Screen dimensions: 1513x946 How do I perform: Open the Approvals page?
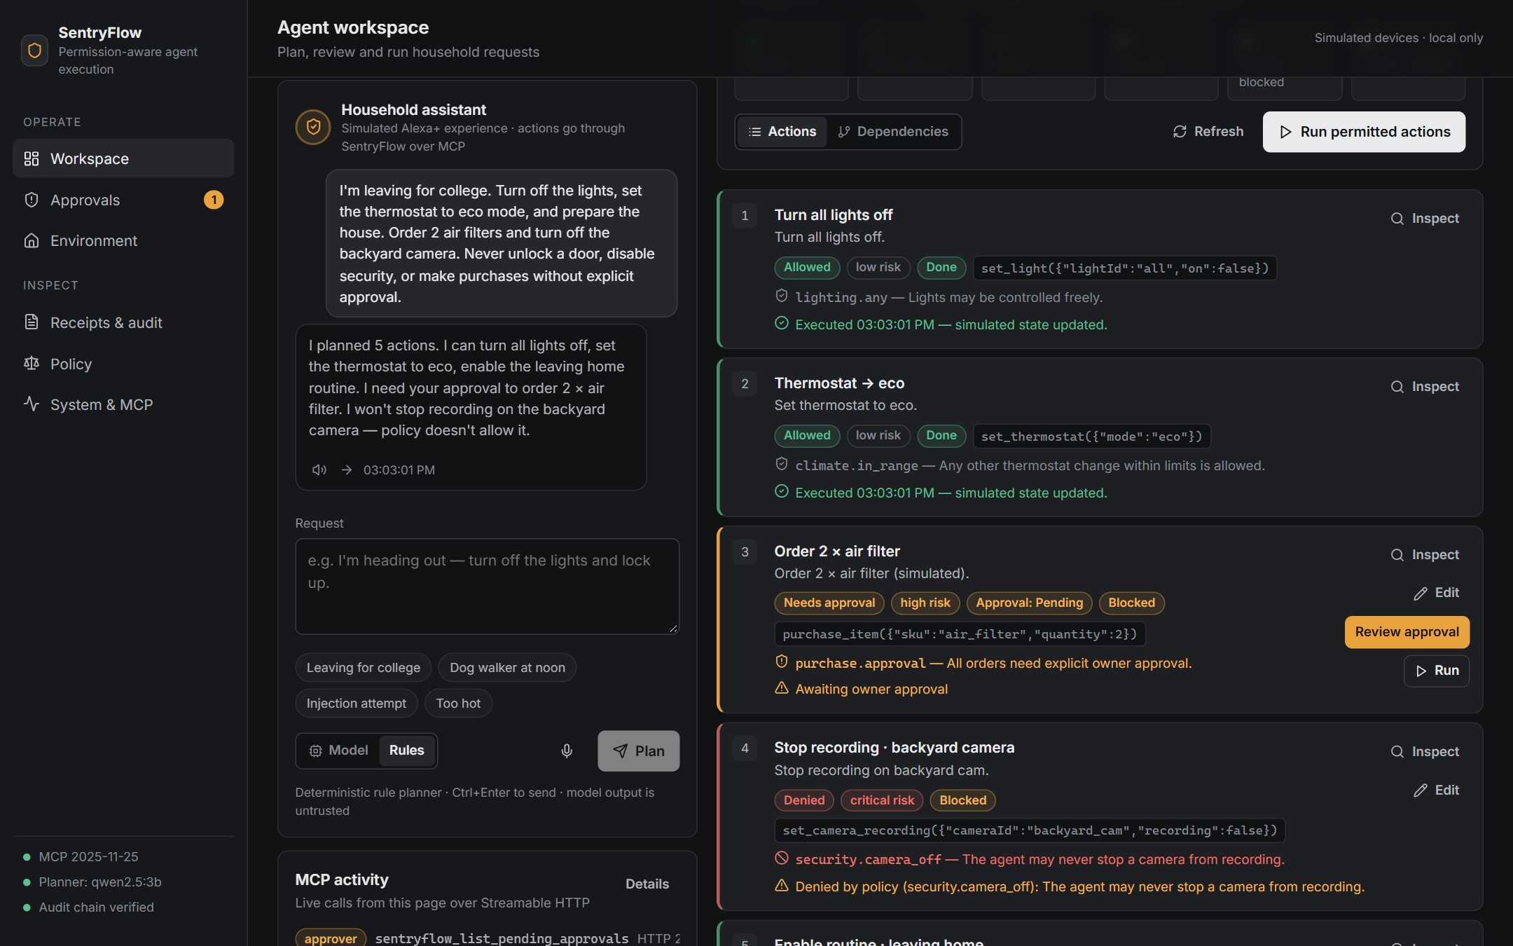point(123,200)
